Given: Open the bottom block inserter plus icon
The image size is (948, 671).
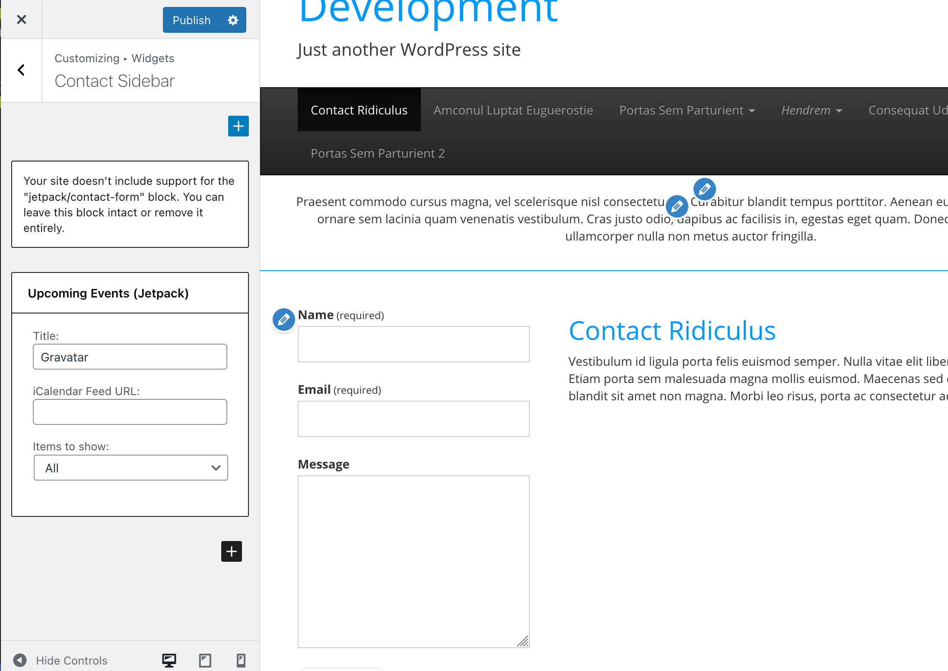Looking at the screenshot, I should [231, 551].
